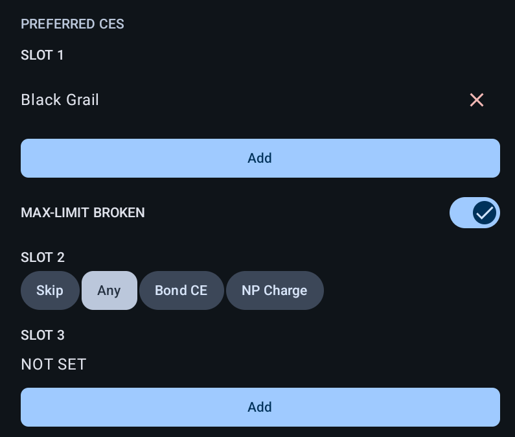Click the MAX-LIMIT BROKEN label text

tap(83, 213)
